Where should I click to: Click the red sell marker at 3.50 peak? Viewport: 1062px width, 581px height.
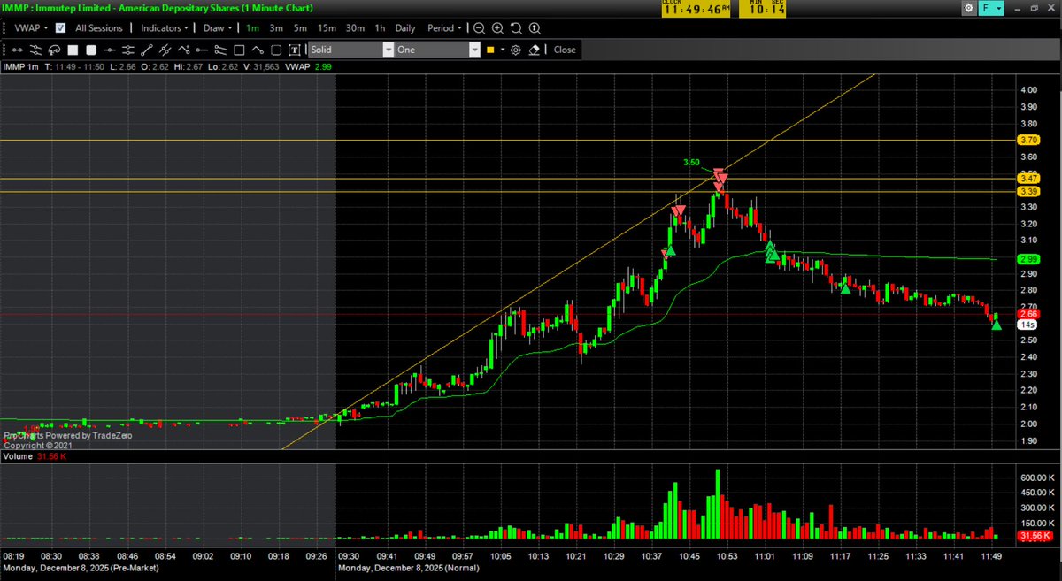(720, 173)
